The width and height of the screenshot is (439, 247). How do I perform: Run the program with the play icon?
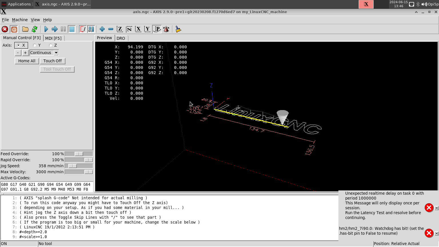click(46, 29)
